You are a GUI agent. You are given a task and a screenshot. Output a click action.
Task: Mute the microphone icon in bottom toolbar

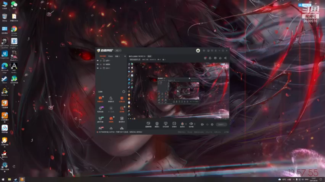tap(182, 124)
